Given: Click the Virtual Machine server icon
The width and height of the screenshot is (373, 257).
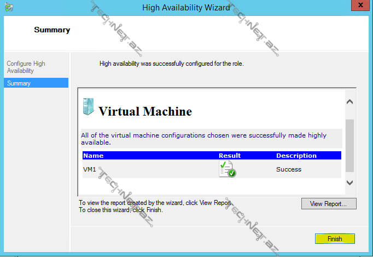Looking at the screenshot, I should tap(88, 106).
